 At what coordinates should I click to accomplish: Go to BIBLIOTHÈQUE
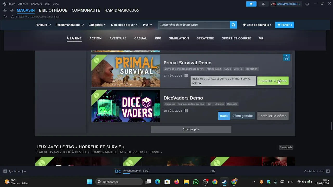(x=53, y=10)
